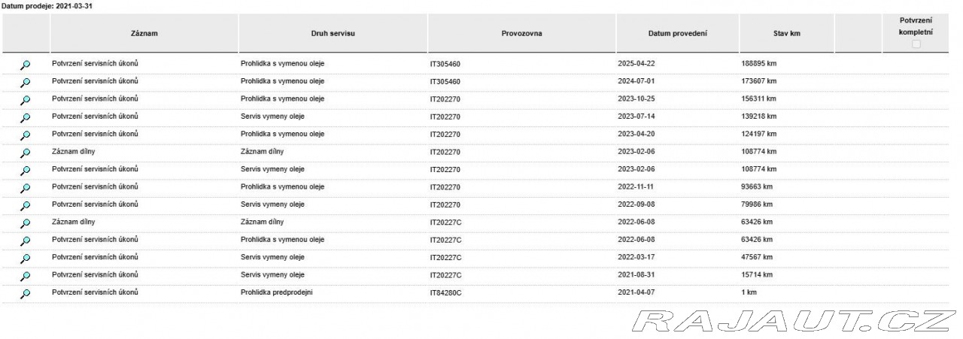Click the Provozovna column header
This screenshot has width=963, height=339.
(522, 35)
